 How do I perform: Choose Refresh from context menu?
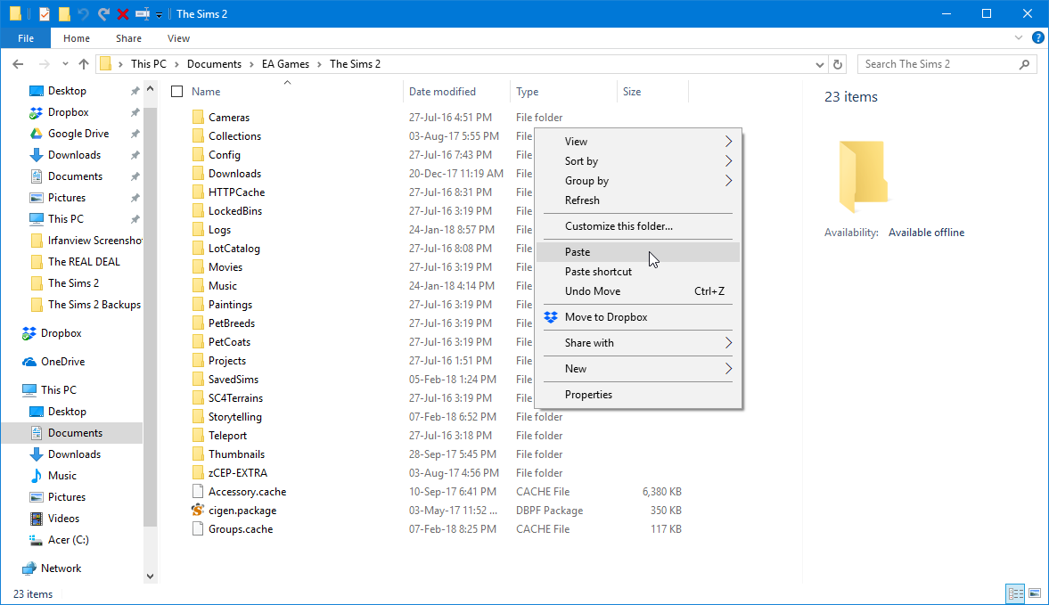[x=638, y=200]
